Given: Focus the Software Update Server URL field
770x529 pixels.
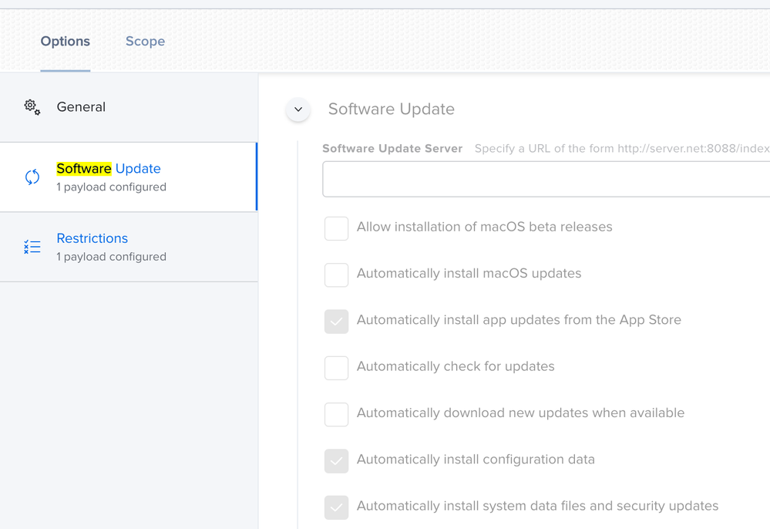Looking at the screenshot, I should tap(546, 179).
